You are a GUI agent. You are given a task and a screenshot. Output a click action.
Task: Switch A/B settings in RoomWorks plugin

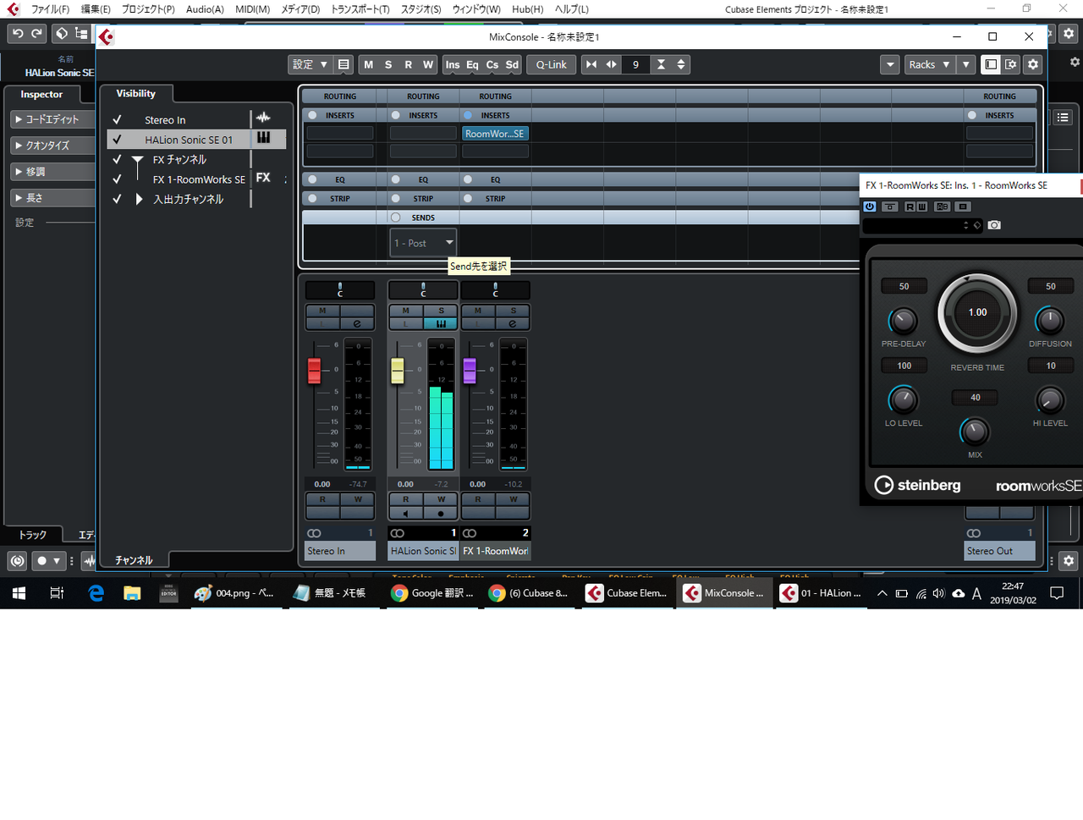tap(943, 206)
